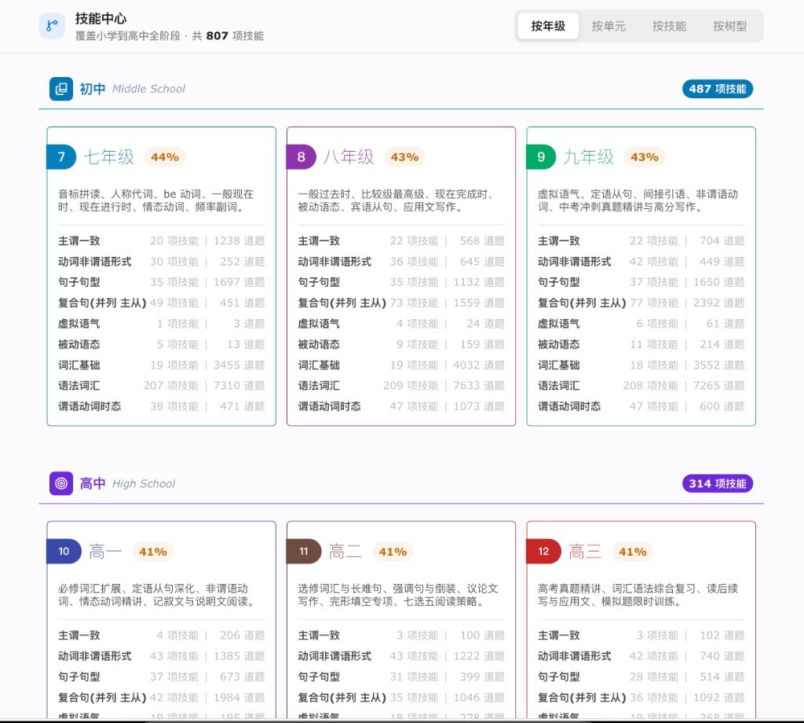Click the 43% badge on 八年级
Viewport: 804px width, 723px height.
[404, 157]
